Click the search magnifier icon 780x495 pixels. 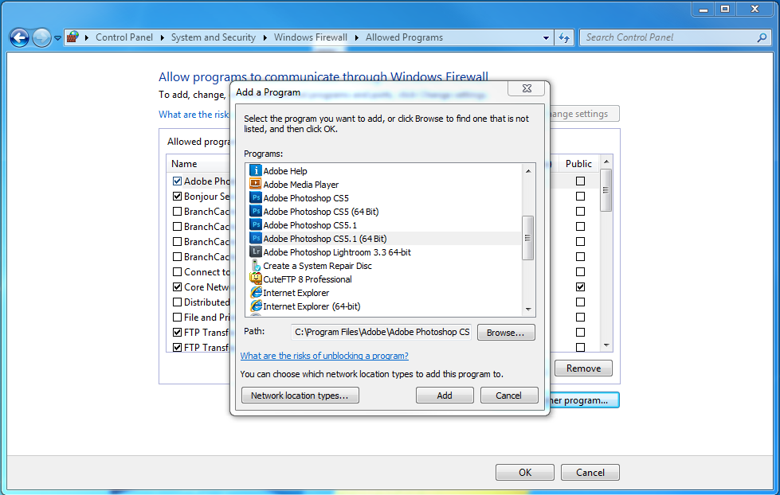(762, 37)
